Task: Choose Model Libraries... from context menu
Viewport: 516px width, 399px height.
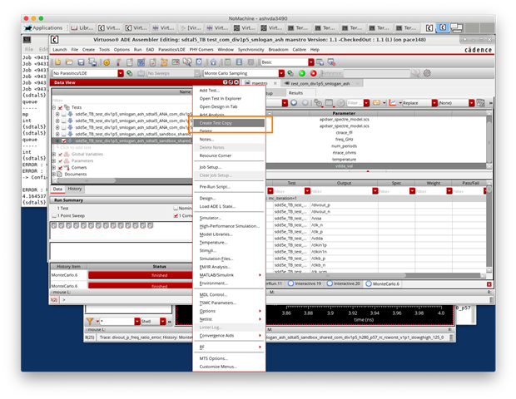Action: pos(216,234)
